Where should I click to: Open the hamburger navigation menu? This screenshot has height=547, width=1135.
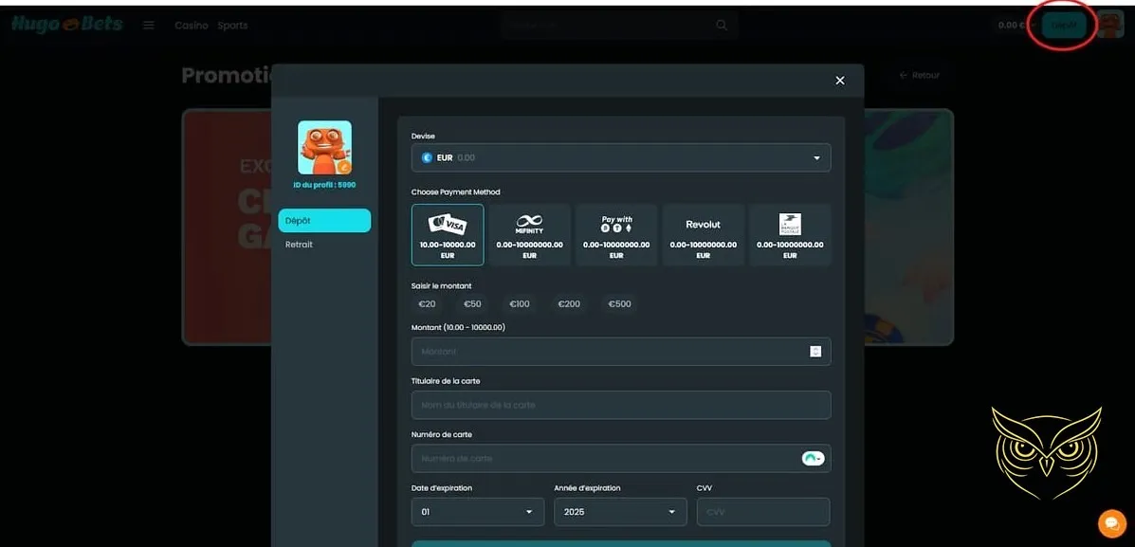tap(148, 25)
